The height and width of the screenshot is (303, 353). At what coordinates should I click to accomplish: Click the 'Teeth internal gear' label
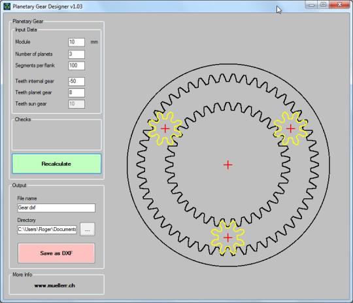35,81
